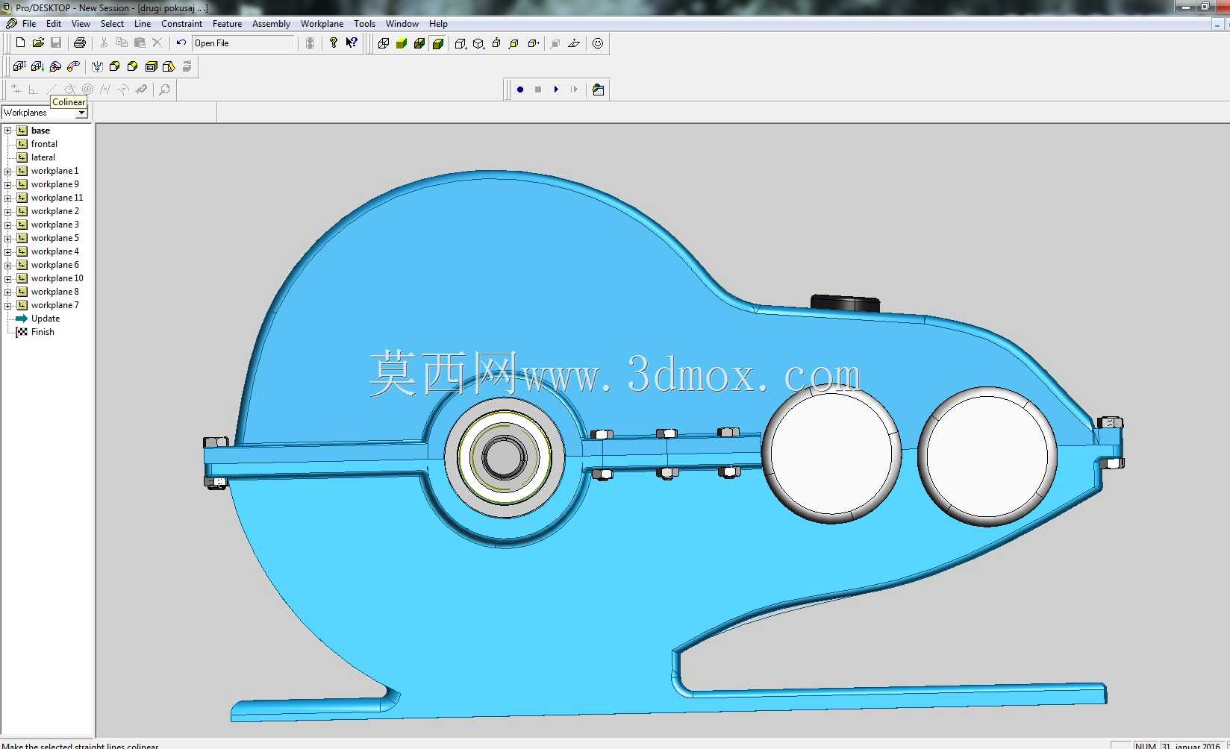
Task: Expand the workplane 4 node
Action: [x=8, y=251]
